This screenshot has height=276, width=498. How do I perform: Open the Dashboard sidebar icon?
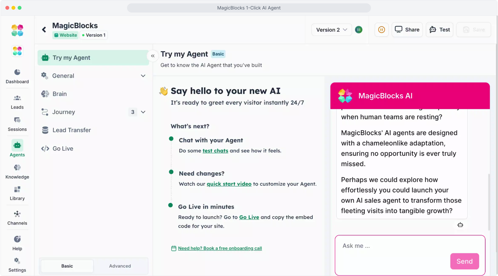click(17, 73)
